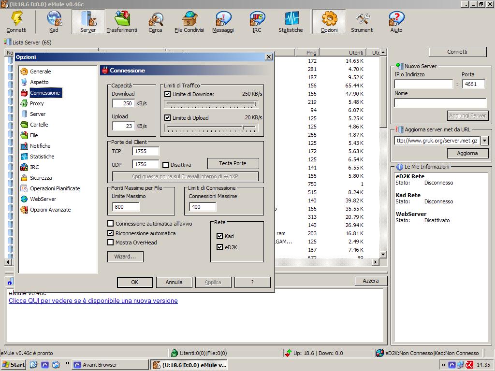Open Statistiche toolbar icon
495x371 pixels.
coord(291,21)
